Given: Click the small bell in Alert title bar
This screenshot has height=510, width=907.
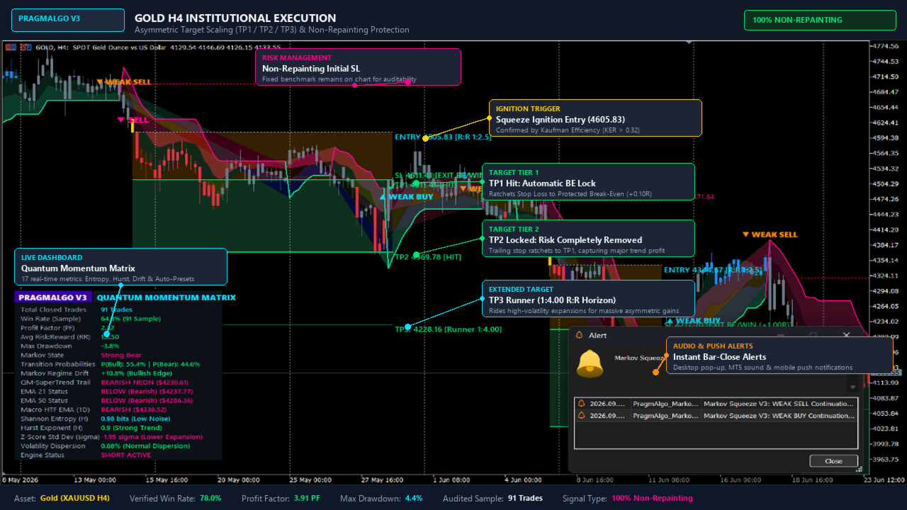Looking at the screenshot, I should 579,335.
